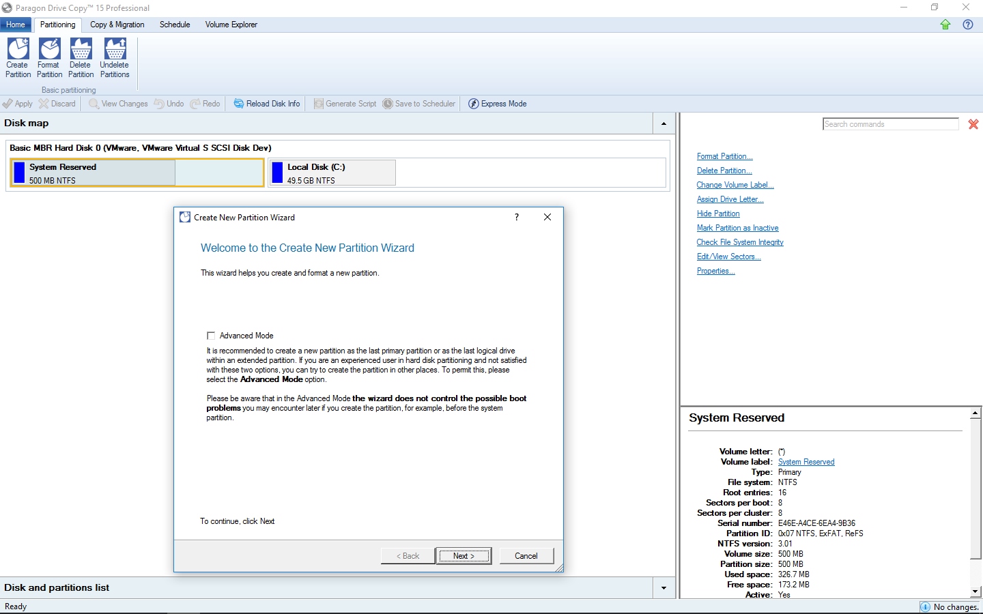The height and width of the screenshot is (614, 983).
Task: Click the Redo toolbar button
Action: click(205, 104)
